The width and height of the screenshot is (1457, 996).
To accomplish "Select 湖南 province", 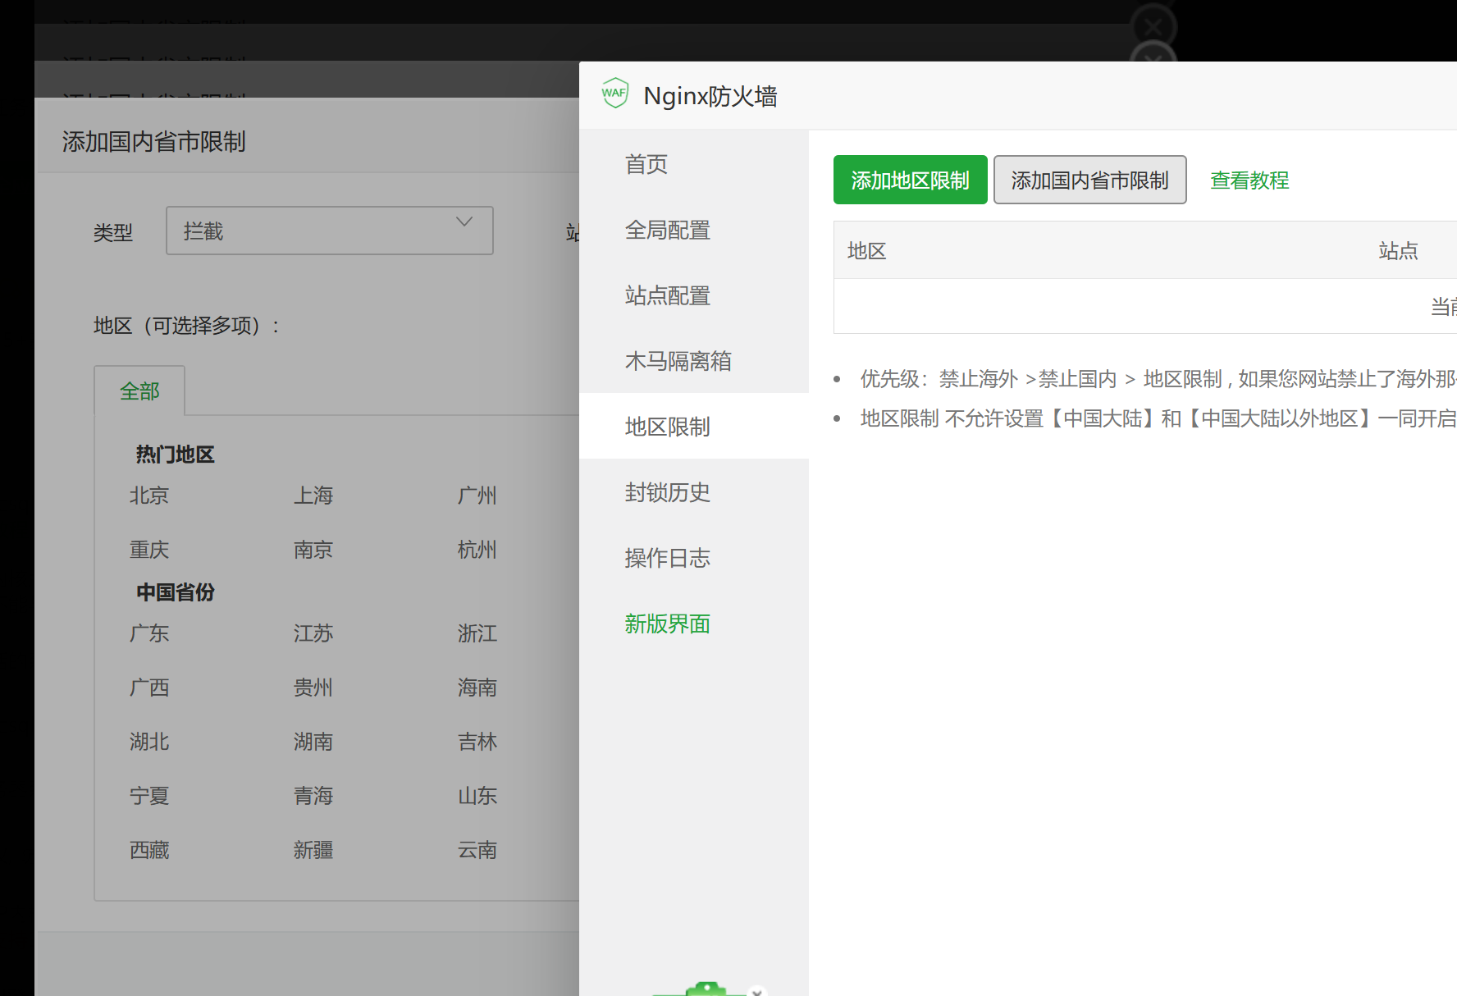I will (x=313, y=742).
